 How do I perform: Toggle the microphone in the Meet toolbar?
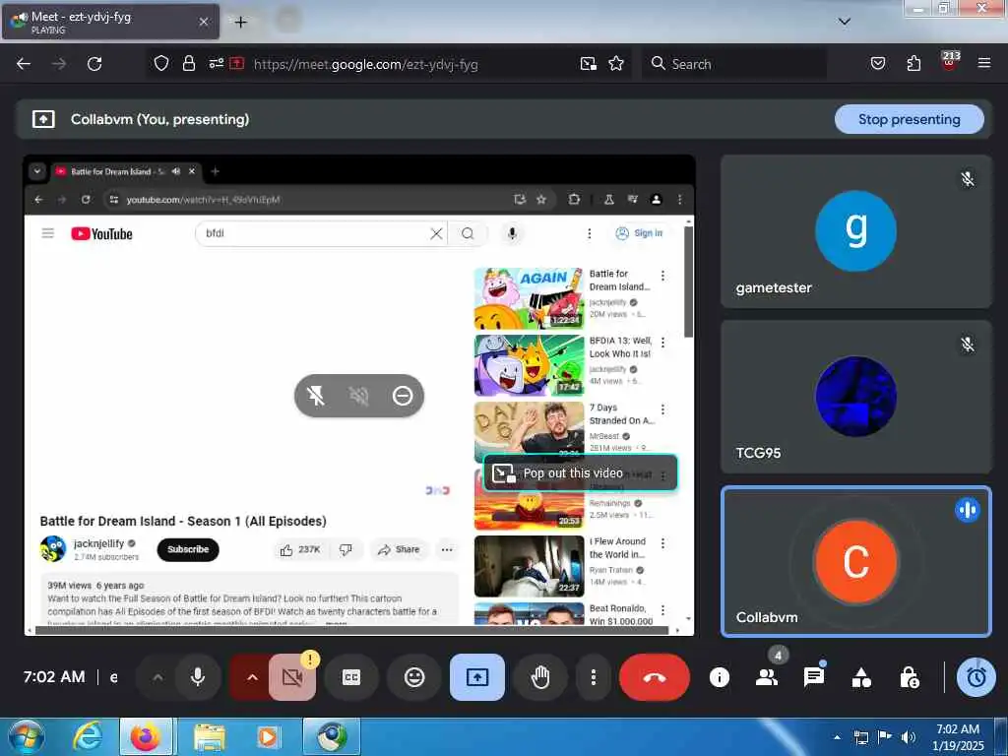[198, 677]
